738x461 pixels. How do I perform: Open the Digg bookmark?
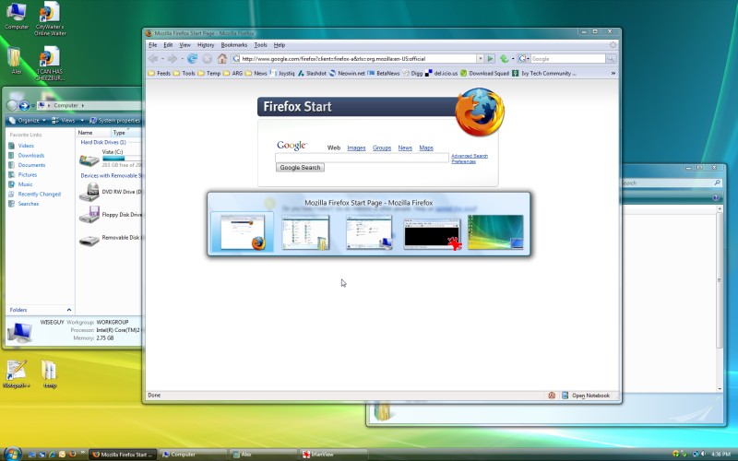click(412, 74)
